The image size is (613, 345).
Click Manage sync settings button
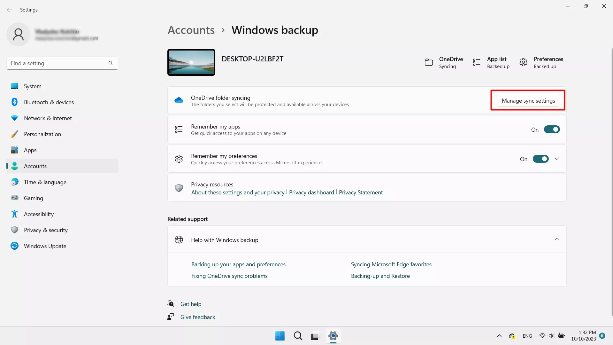528,101
